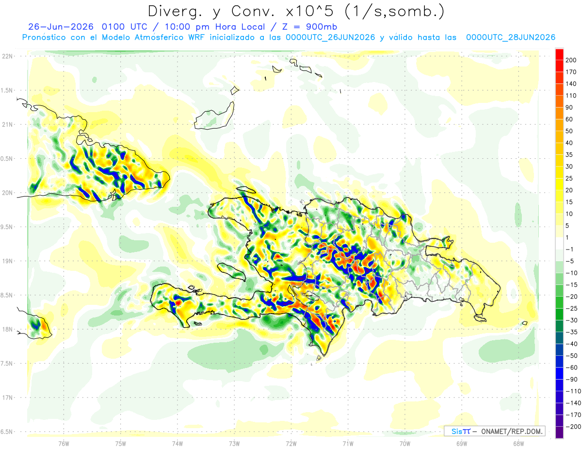
Task: Click the colorbar label "30"
Action: coord(569,167)
